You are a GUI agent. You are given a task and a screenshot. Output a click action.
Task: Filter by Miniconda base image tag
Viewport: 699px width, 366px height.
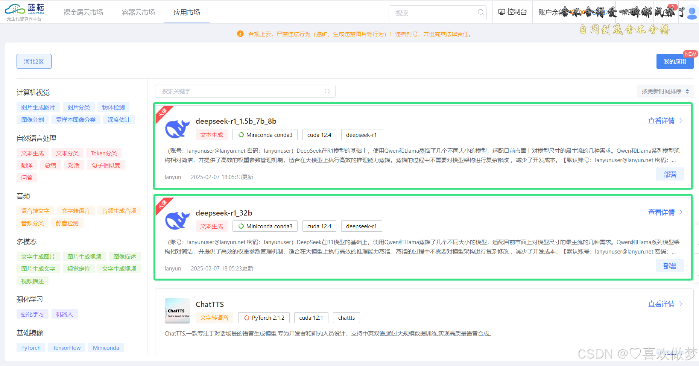click(x=106, y=348)
